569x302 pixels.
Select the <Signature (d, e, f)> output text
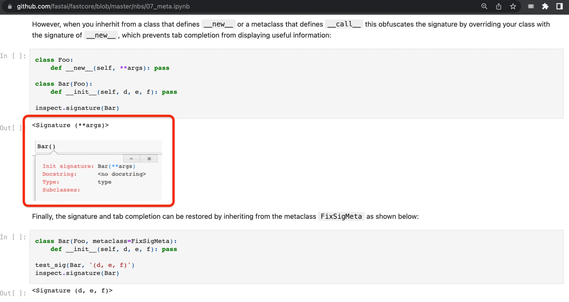pyautogui.click(x=72, y=290)
